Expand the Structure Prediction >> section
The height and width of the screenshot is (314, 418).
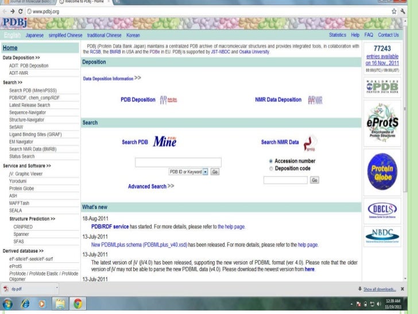[32, 219]
